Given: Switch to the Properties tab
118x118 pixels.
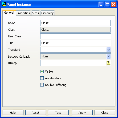Looking at the screenshot, I should tap(23, 13).
